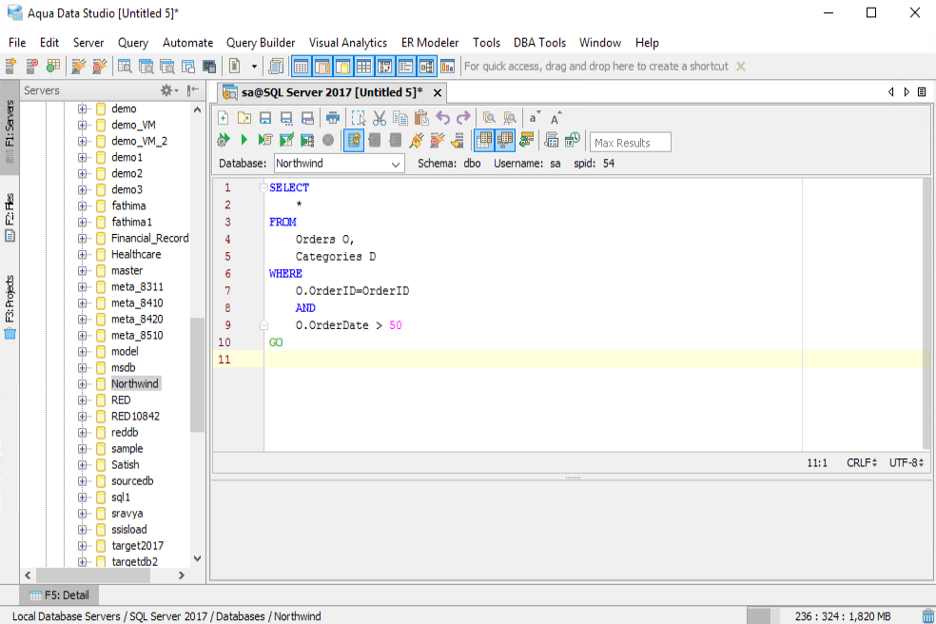Viewport: 936px width, 624px height.
Task: Collapse the SELECT statement fold marker
Action: coord(263,188)
